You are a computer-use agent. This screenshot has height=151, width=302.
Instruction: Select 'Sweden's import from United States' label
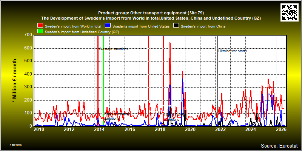coord(141,26)
